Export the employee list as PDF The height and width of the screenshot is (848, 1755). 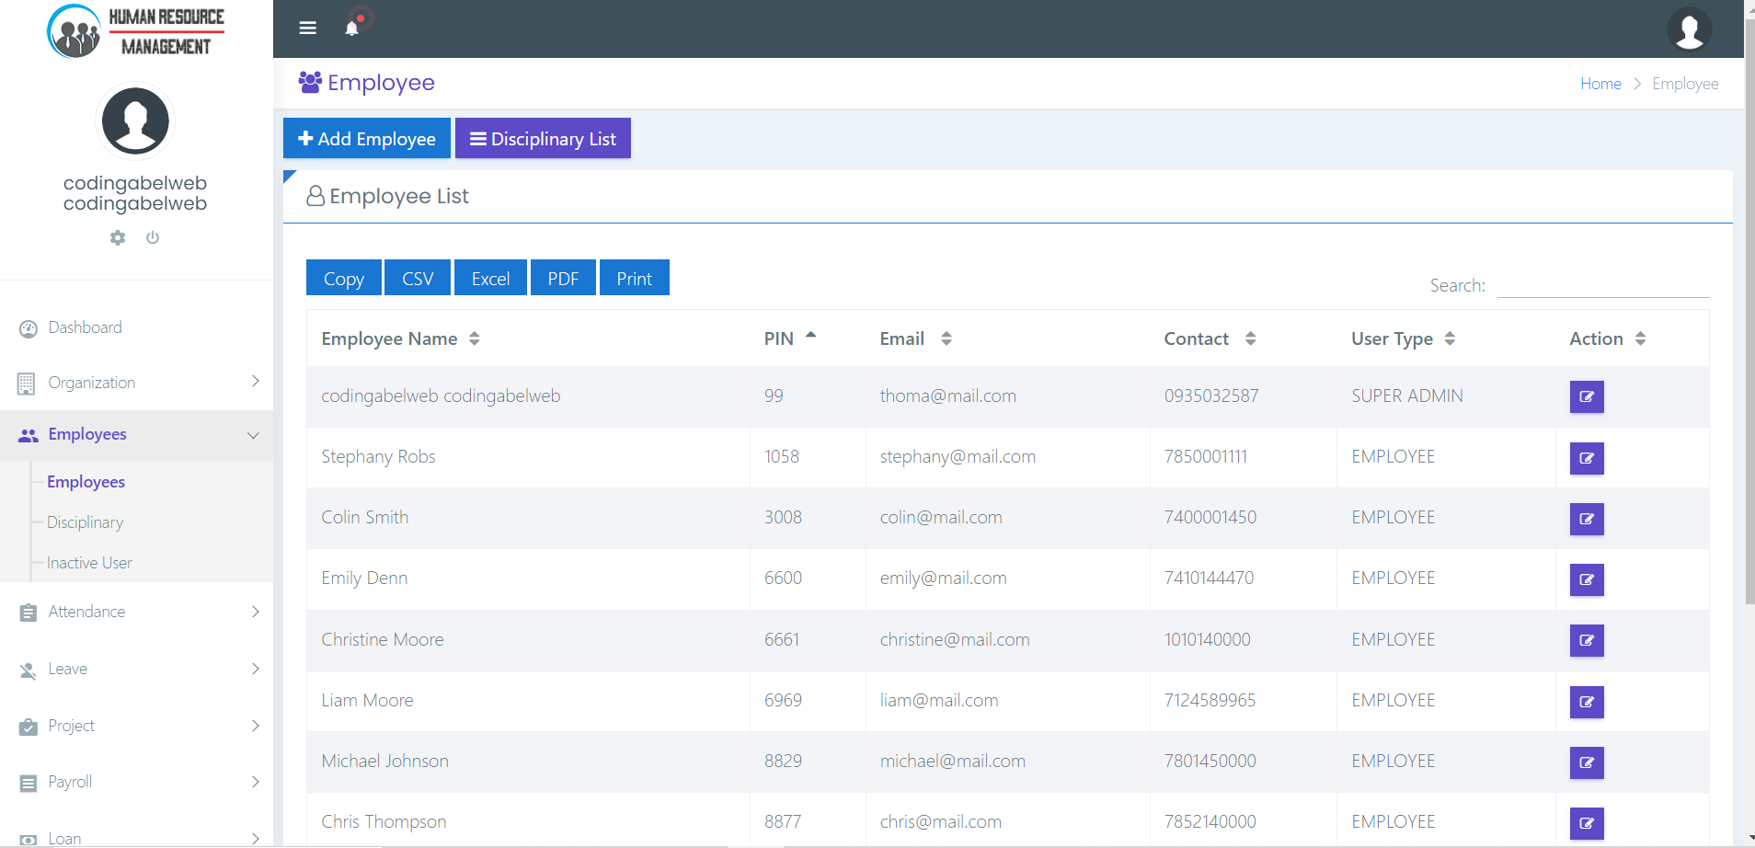pos(563,279)
